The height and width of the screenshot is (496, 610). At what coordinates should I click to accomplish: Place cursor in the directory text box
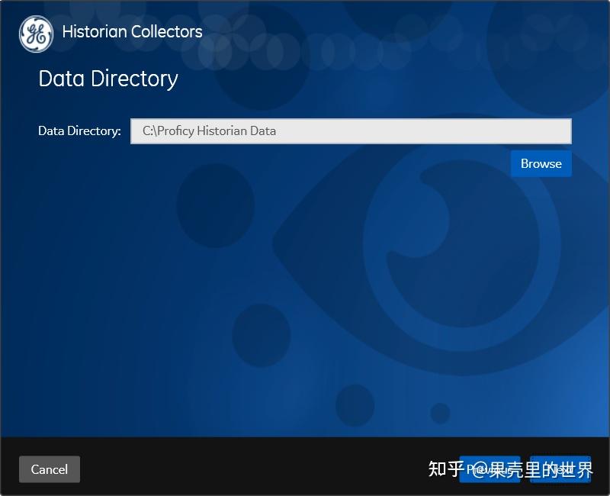[x=349, y=130]
